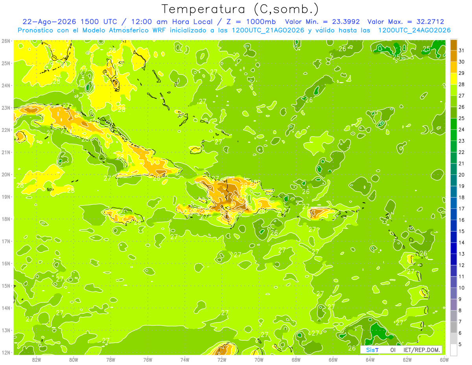Screen dimensions: 472x365
Task: Click legend value 30
Action: (461, 62)
